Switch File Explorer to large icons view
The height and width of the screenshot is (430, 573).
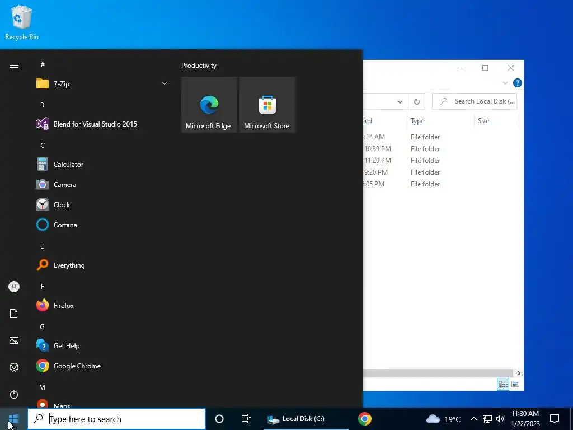point(515,384)
